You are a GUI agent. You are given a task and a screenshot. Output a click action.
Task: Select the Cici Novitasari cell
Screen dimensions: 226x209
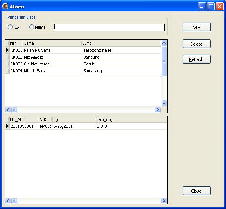pos(53,64)
